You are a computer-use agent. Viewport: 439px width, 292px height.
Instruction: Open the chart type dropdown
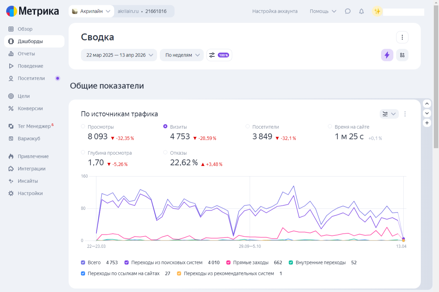(x=389, y=114)
